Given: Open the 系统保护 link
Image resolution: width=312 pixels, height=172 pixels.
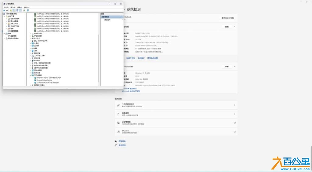Looking at the screenshot, I should (x=141, y=58).
